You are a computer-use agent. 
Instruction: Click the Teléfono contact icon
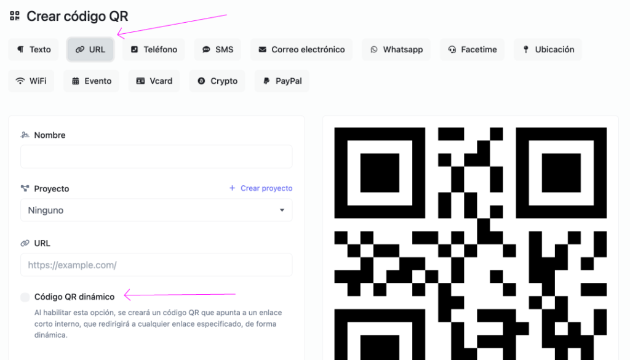tap(135, 50)
